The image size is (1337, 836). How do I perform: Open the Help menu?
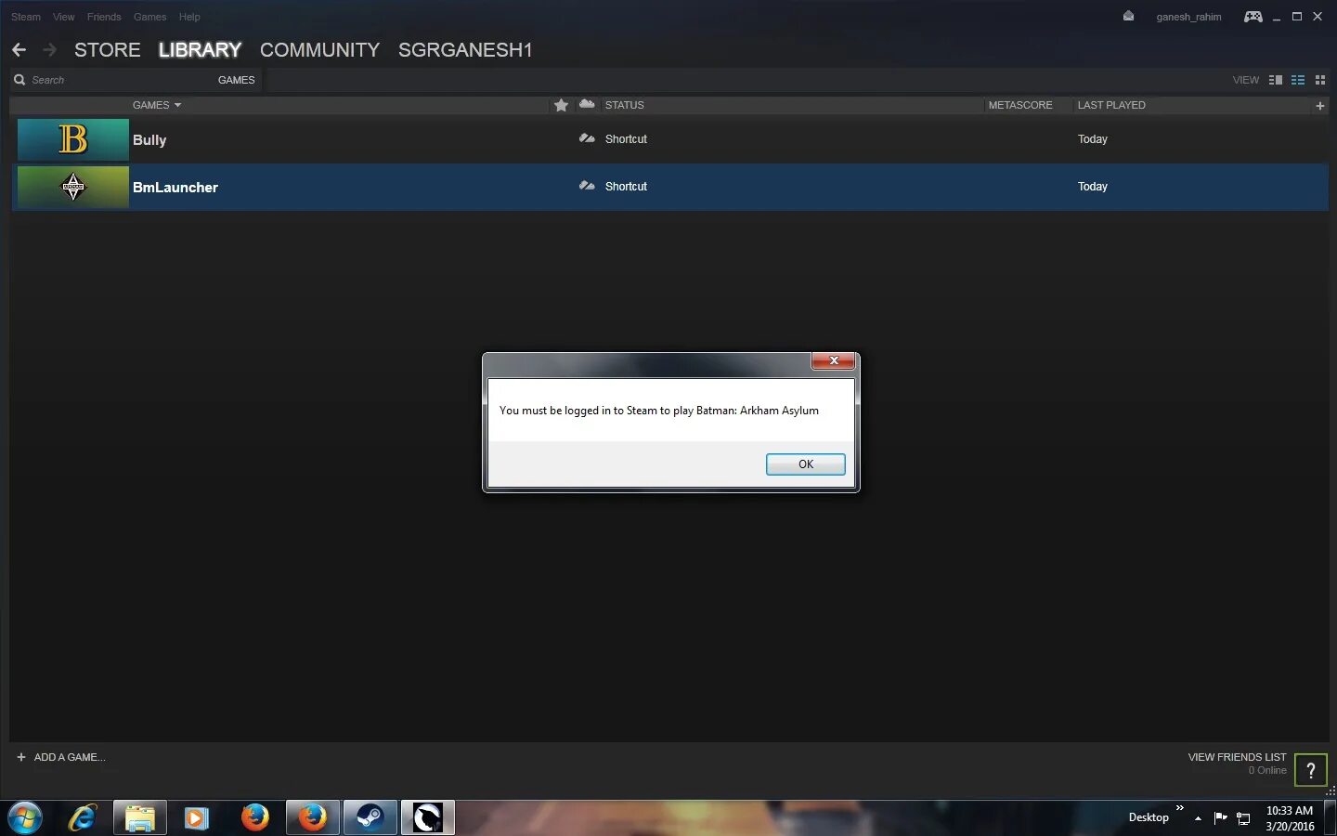click(x=189, y=17)
